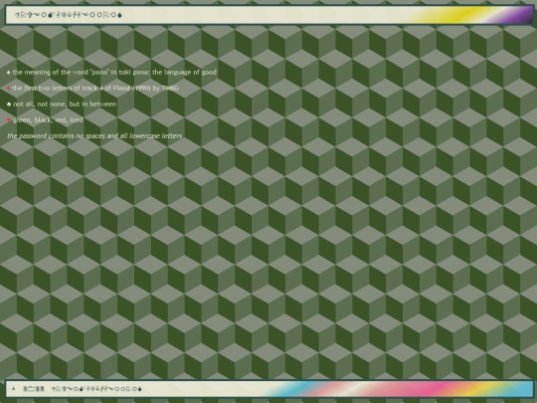Screen dimensions: 537x403
Task: Click the club bullet before "not all, not none"
Action: point(9,104)
